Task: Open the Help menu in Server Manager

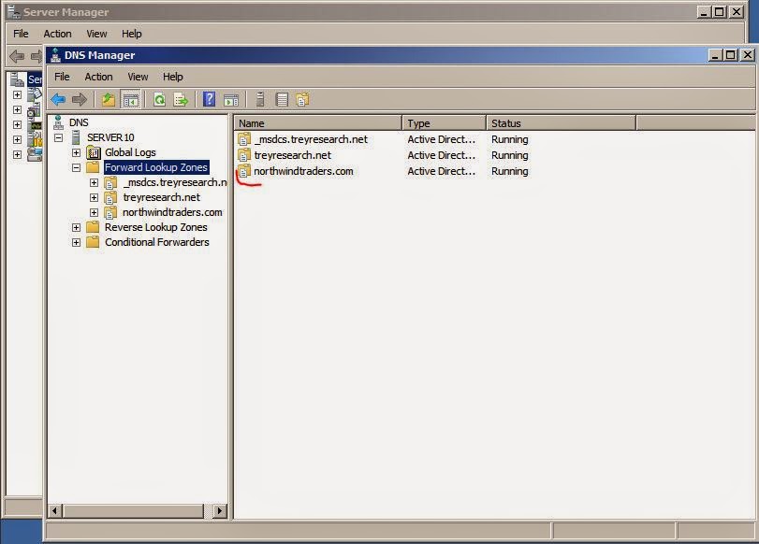Action: (132, 34)
